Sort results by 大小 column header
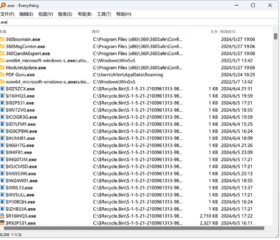 pos(214,32)
